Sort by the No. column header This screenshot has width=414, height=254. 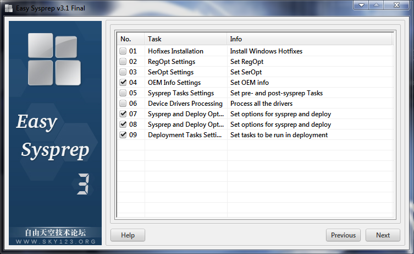point(131,39)
